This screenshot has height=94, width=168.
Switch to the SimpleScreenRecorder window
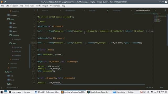(x=98, y=92)
